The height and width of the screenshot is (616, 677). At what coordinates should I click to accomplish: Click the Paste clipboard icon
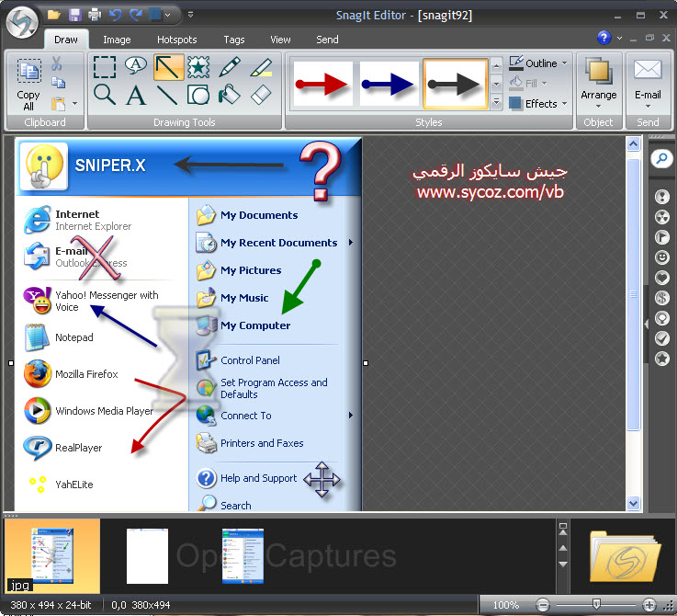click(x=58, y=104)
